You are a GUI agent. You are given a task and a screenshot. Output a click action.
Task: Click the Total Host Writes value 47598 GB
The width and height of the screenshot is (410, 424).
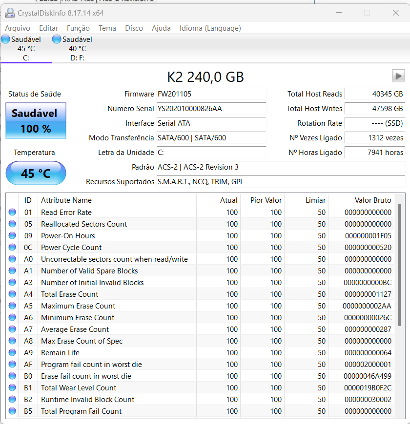375,108
